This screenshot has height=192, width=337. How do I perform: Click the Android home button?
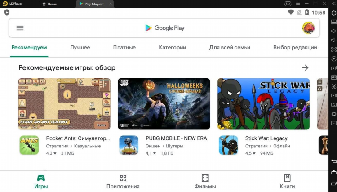[x=334, y=172]
